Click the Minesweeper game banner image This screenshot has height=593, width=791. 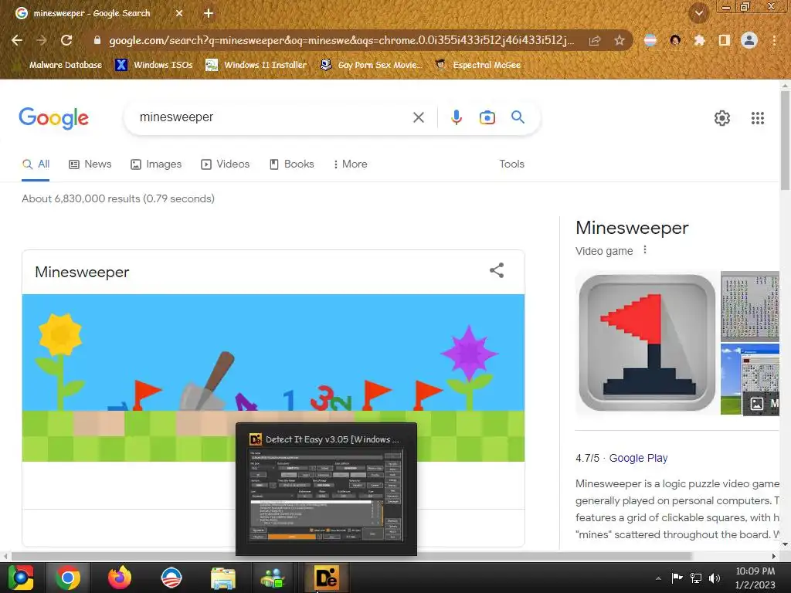click(x=273, y=378)
